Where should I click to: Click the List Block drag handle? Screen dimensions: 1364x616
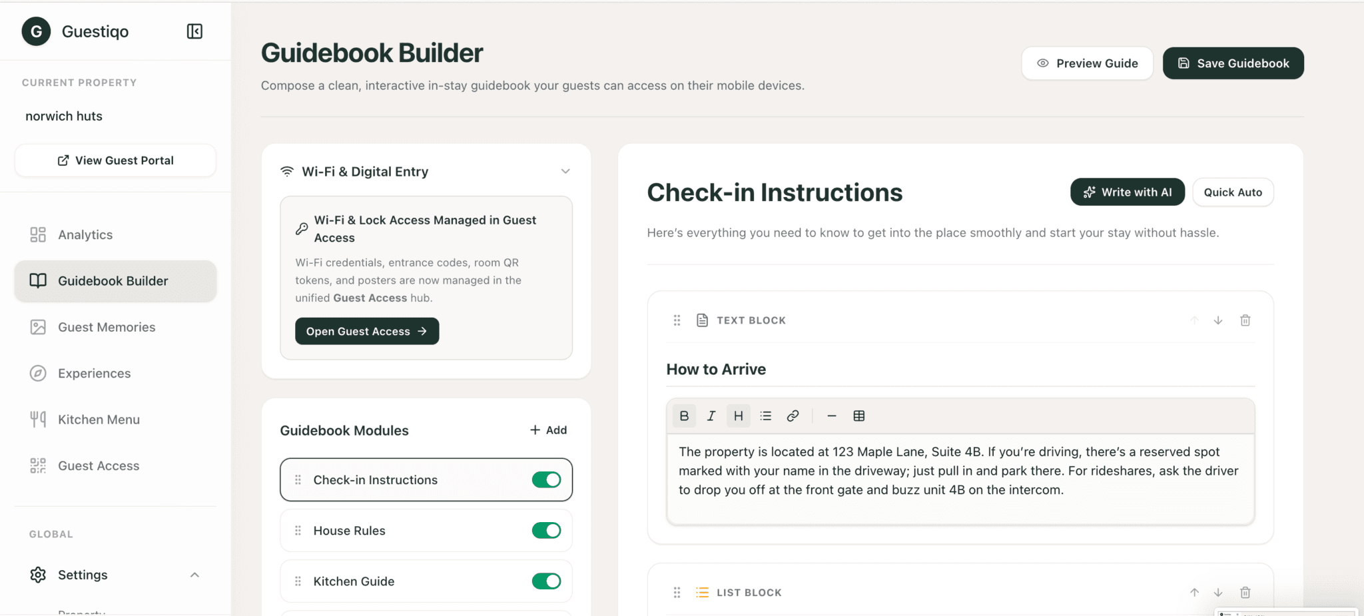click(x=677, y=592)
